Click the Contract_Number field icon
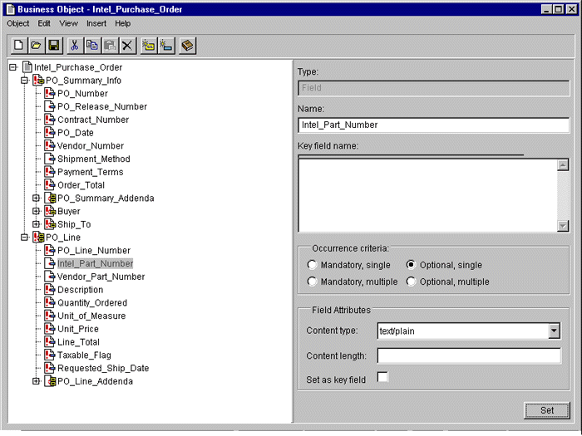 click(50, 120)
